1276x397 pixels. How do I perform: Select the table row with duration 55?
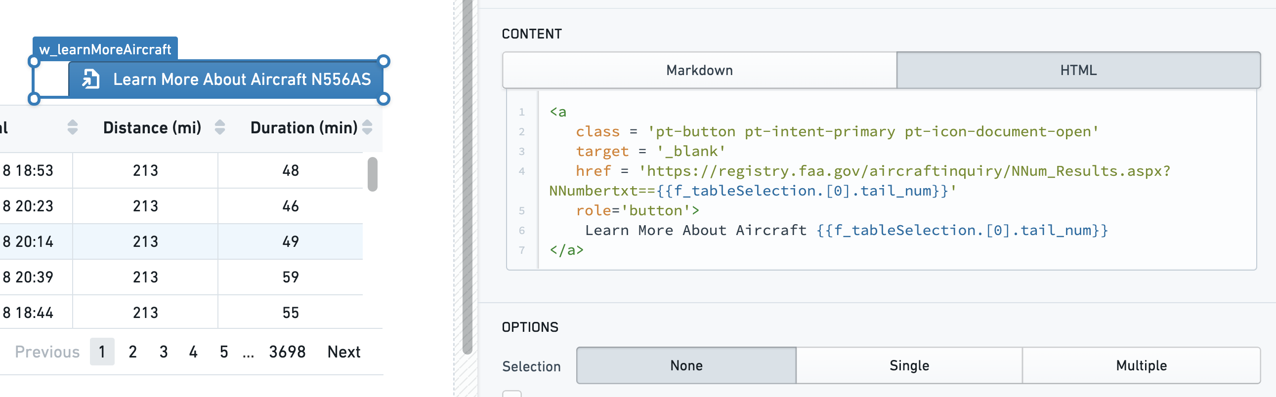(x=181, y=313)
